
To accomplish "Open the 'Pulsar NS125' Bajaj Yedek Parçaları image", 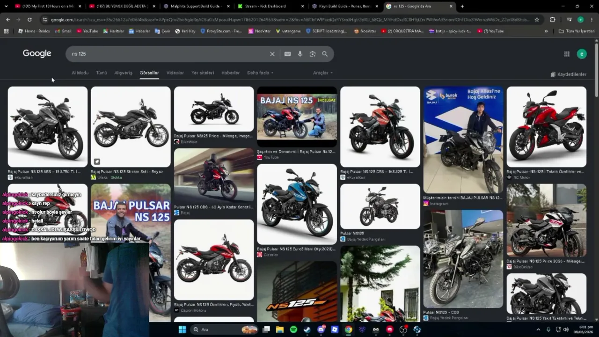I will click(380, 206).
